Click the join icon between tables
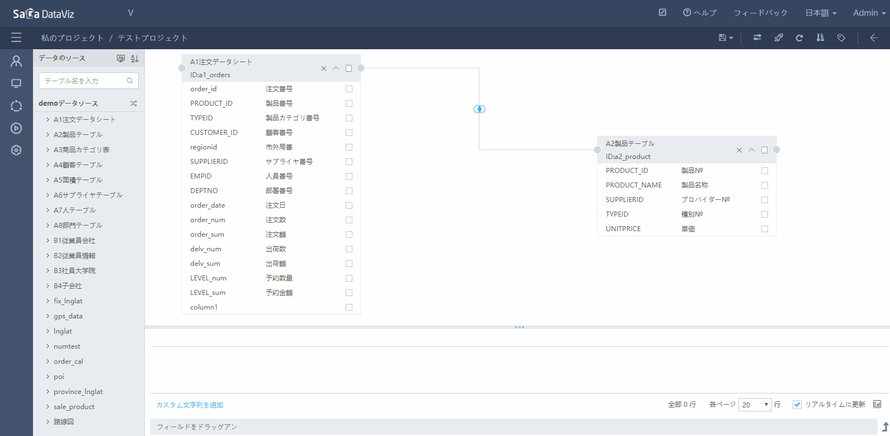This screenshot has width=890, height=436. (x=479, y=109)
